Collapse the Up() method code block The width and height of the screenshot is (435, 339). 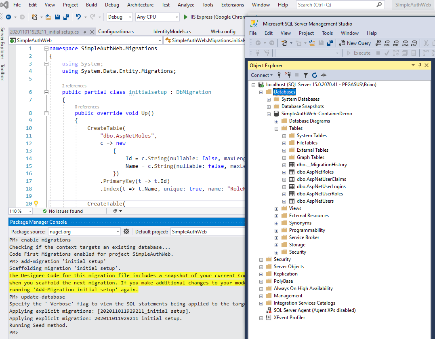[x=46, y=113]
